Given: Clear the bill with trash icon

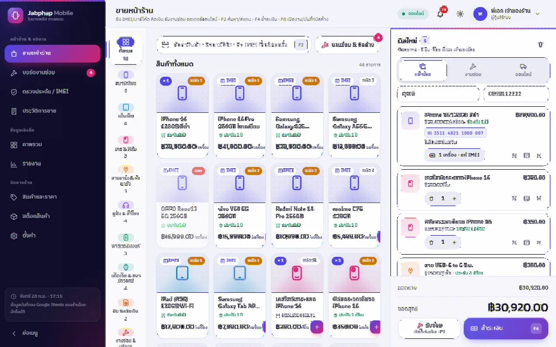Looking at the screenshot, I should (540, 44).
